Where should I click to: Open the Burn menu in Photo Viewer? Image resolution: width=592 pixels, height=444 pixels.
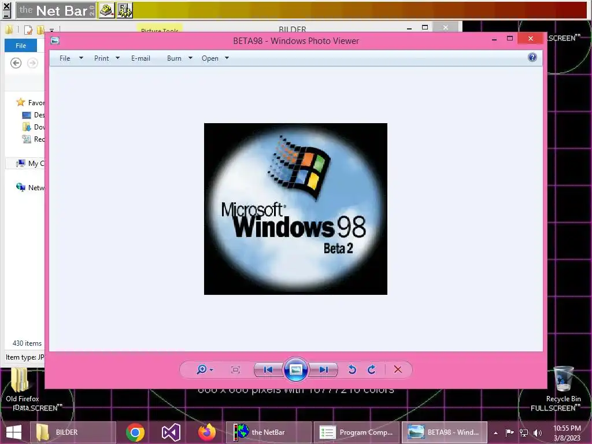point(174,58)
